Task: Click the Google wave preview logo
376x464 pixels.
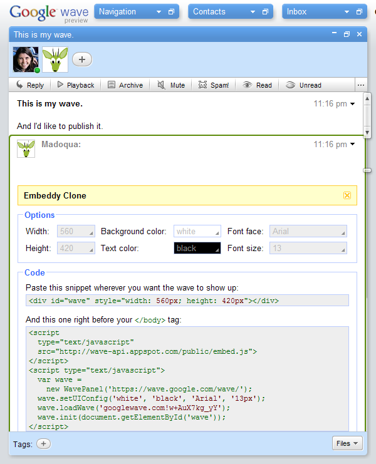Action: [x=49, y=13]
